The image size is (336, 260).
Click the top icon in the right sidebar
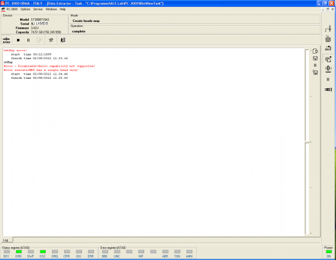pyautogui.click(x=328, y=29)
